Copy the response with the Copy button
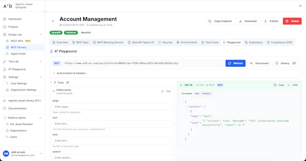This screenshot has height=161, width=306. tap(279, 85)
